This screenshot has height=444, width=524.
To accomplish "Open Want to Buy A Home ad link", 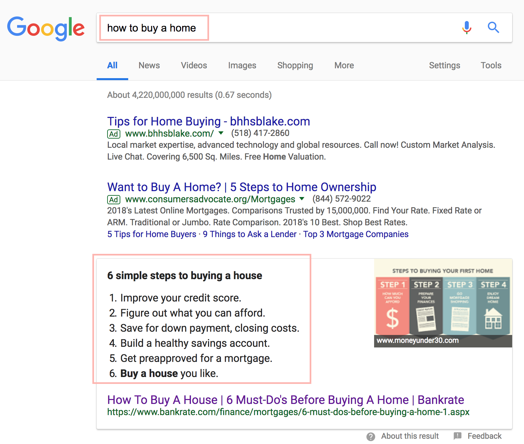I will [242, 187].
